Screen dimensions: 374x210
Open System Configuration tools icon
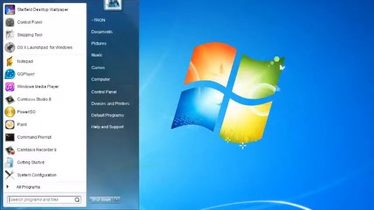click(x=9, y=175)
